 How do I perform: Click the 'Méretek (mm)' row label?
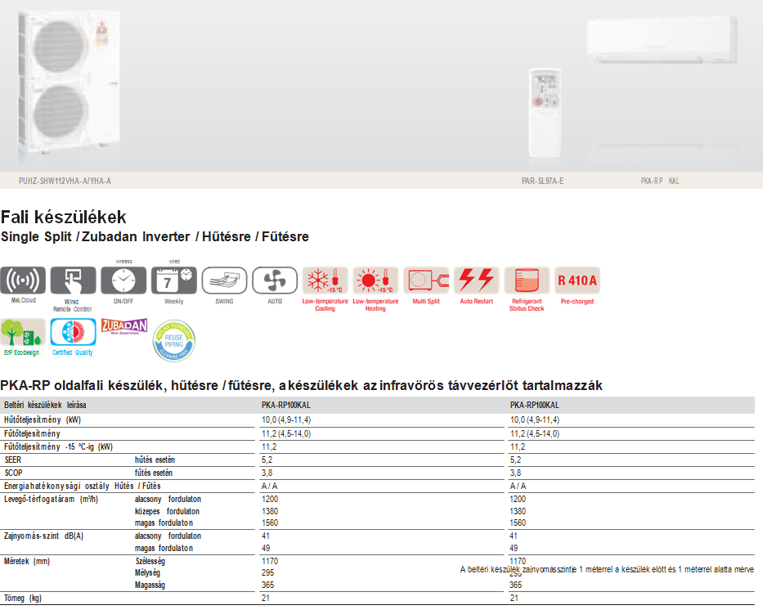point(27,562)
